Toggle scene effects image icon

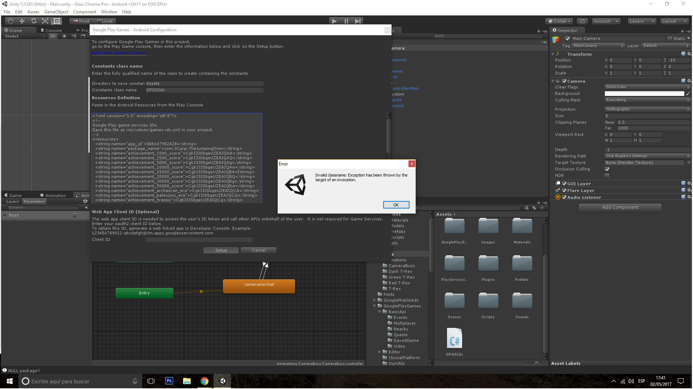(x=83, y=36)
